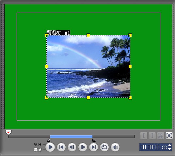Click the right trim handle marker

pos(94,140)
